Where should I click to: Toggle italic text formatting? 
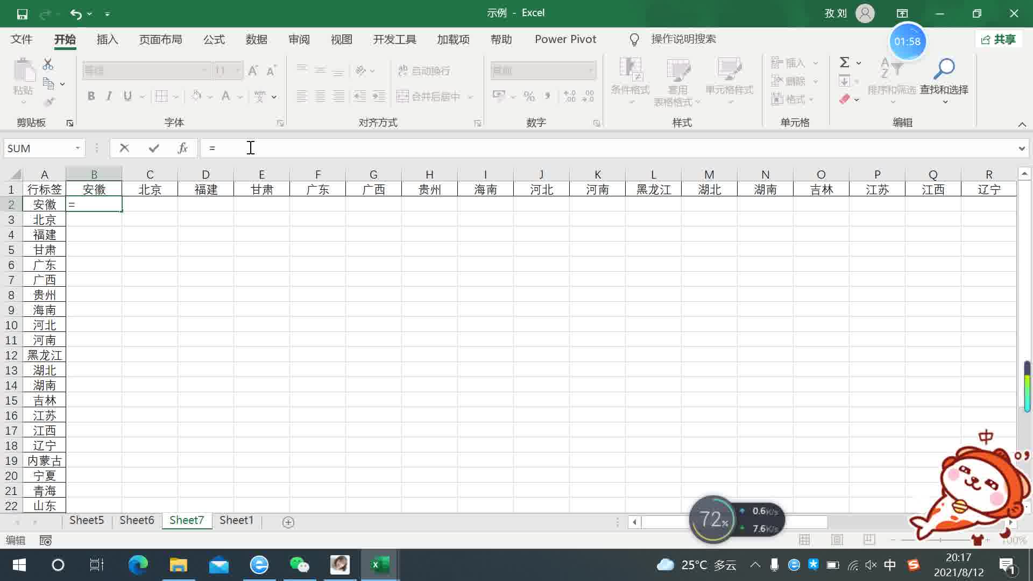coord(109,96)
